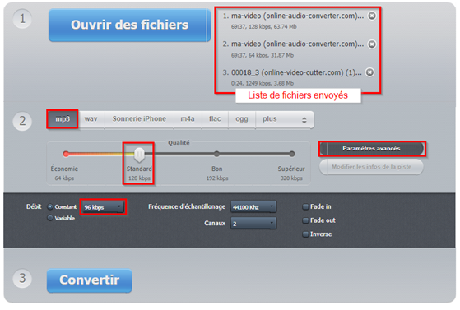Click the Ouvrir des fichiers button
Screen dimensions: 460x310
129,25
